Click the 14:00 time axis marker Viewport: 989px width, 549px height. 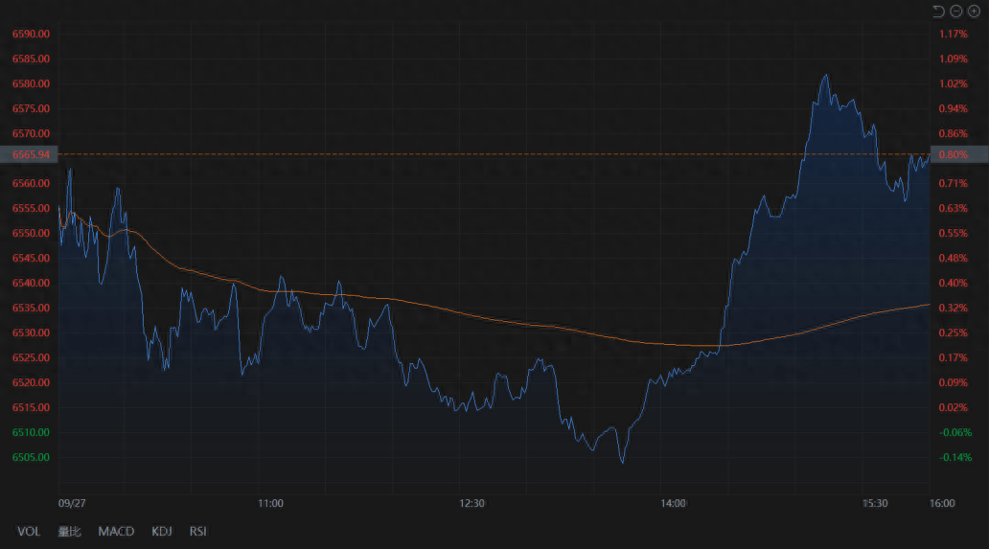[674, 503]
